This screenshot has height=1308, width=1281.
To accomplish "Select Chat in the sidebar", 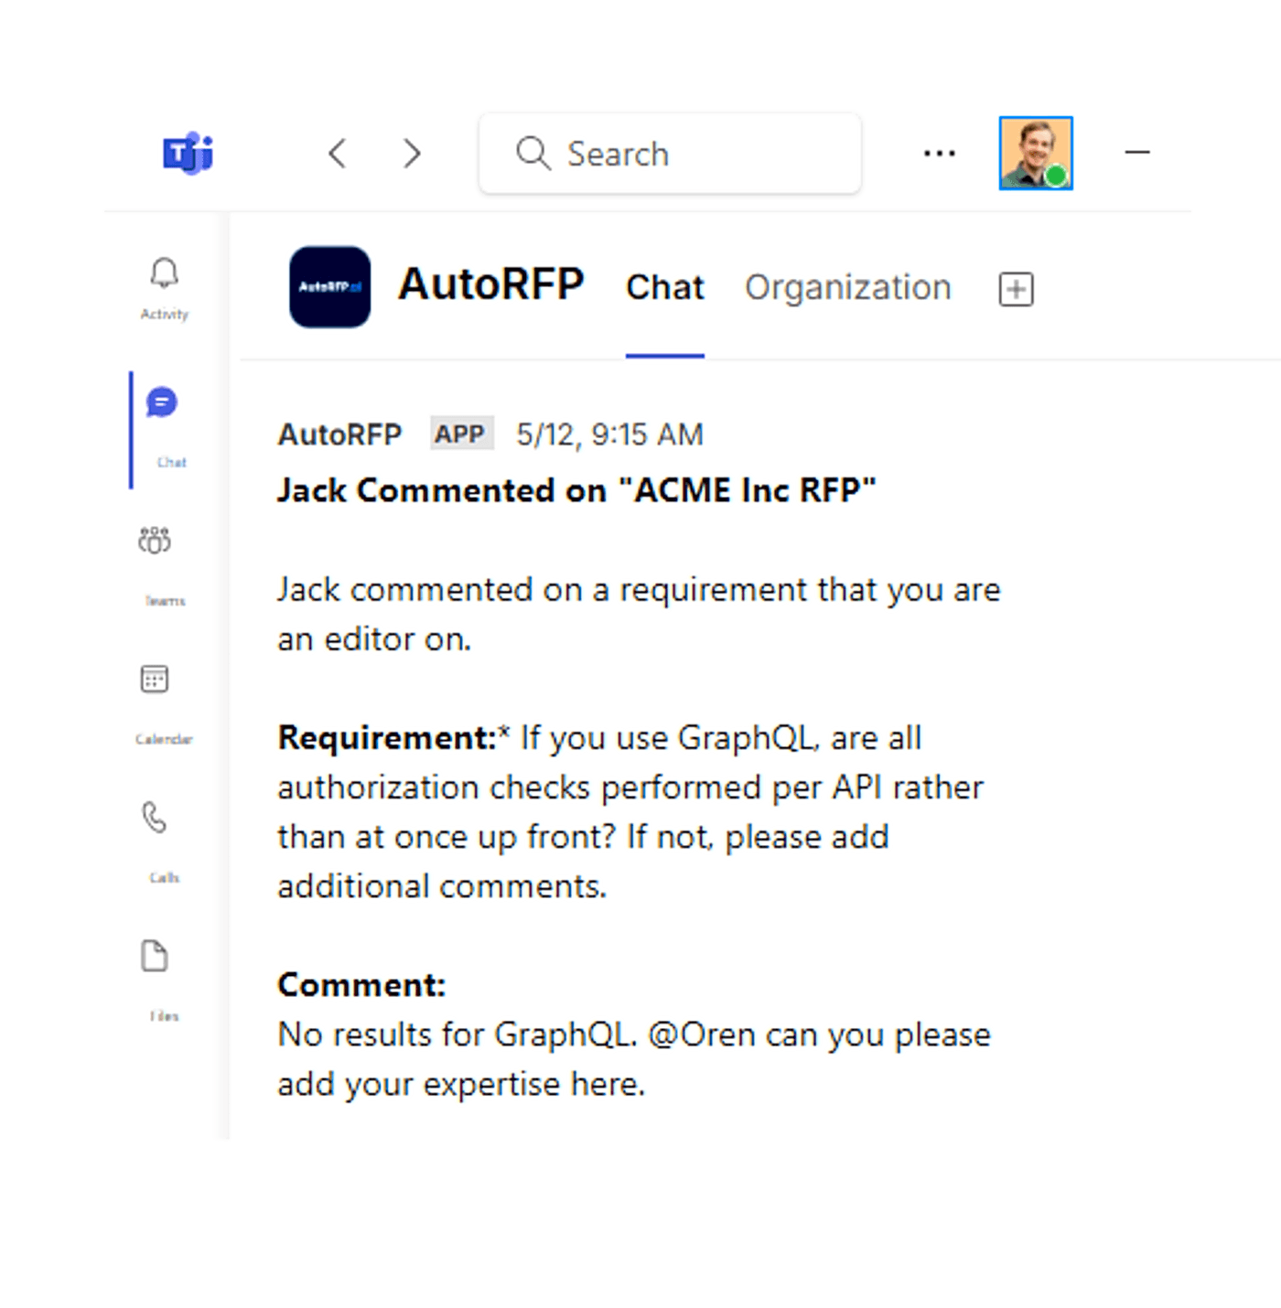I will (163, 428).
